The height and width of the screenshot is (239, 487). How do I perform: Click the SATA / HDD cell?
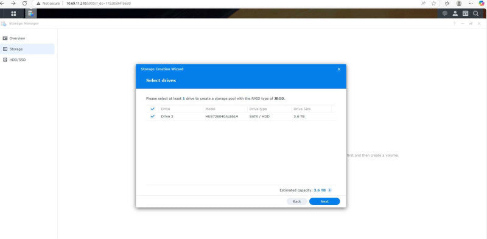click(x=259, y=116)
